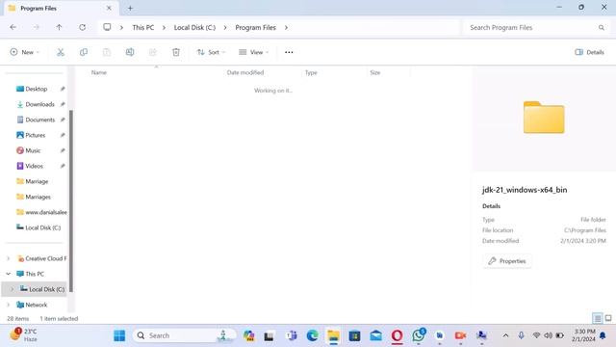This screenshot has width=616, height=347.
Task: Sort by Name column header
Action: click(99, 72)
